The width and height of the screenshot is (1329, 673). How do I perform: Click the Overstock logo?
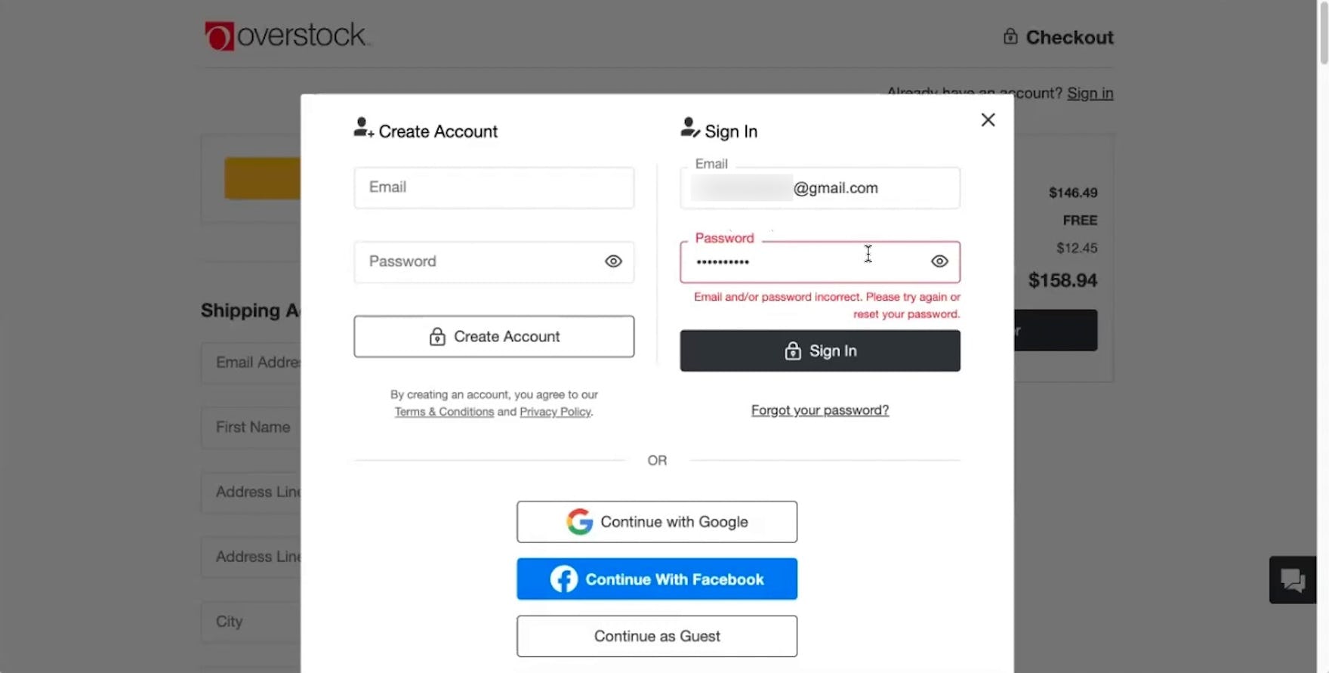point(286,36)
